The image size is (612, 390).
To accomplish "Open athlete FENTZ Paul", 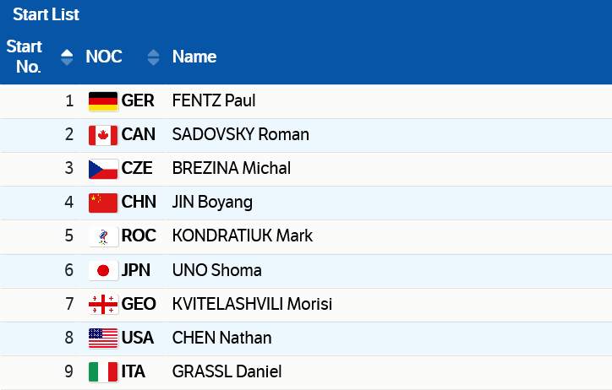I will (x=213, y=100).
